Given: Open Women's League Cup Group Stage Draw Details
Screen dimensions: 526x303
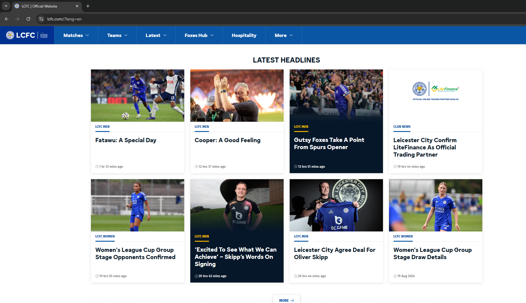Looking at the screenshot, I should pyautogui.click(x=433, y=253).
